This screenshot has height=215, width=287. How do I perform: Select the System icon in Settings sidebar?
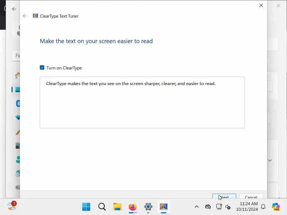(x=18, y=89)
